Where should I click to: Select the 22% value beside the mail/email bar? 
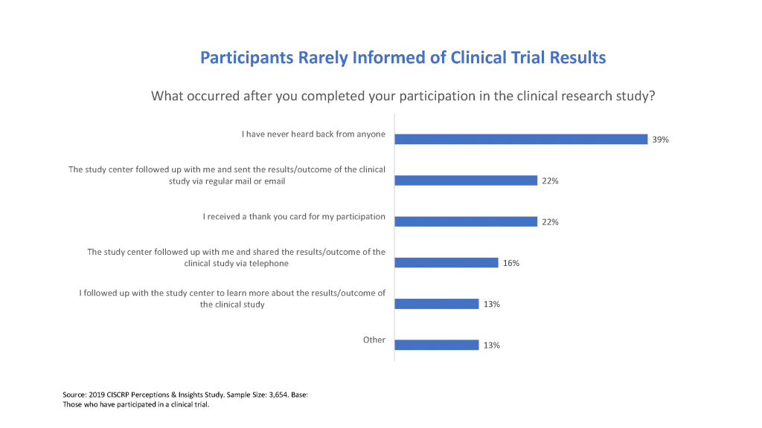(550, 181)
